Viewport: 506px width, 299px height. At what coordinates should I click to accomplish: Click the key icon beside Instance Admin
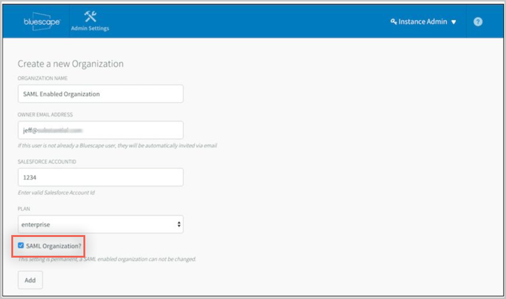[x=394, y=22]
